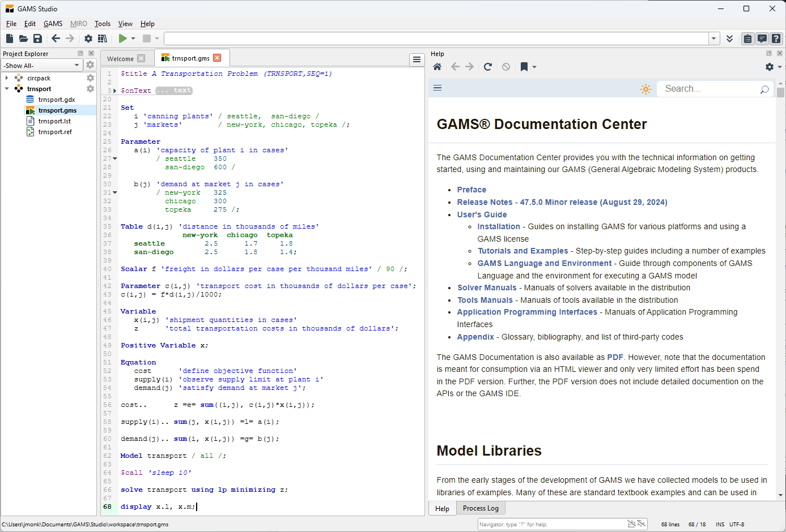Click the Tutorials and Examples link
This screenshot has height=532, width=786.
point(522,251)
